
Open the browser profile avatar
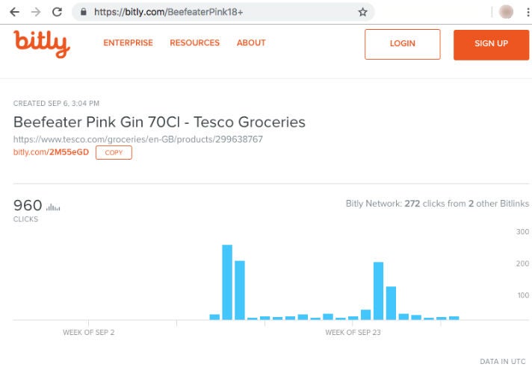[506, 12]
